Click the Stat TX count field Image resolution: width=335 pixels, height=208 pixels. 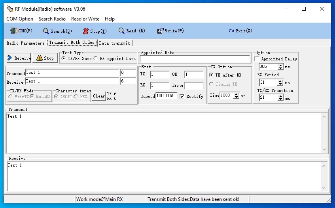tap(159, 74)
